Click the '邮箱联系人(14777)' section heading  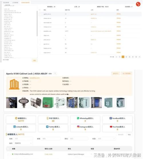tap(16, 134)
